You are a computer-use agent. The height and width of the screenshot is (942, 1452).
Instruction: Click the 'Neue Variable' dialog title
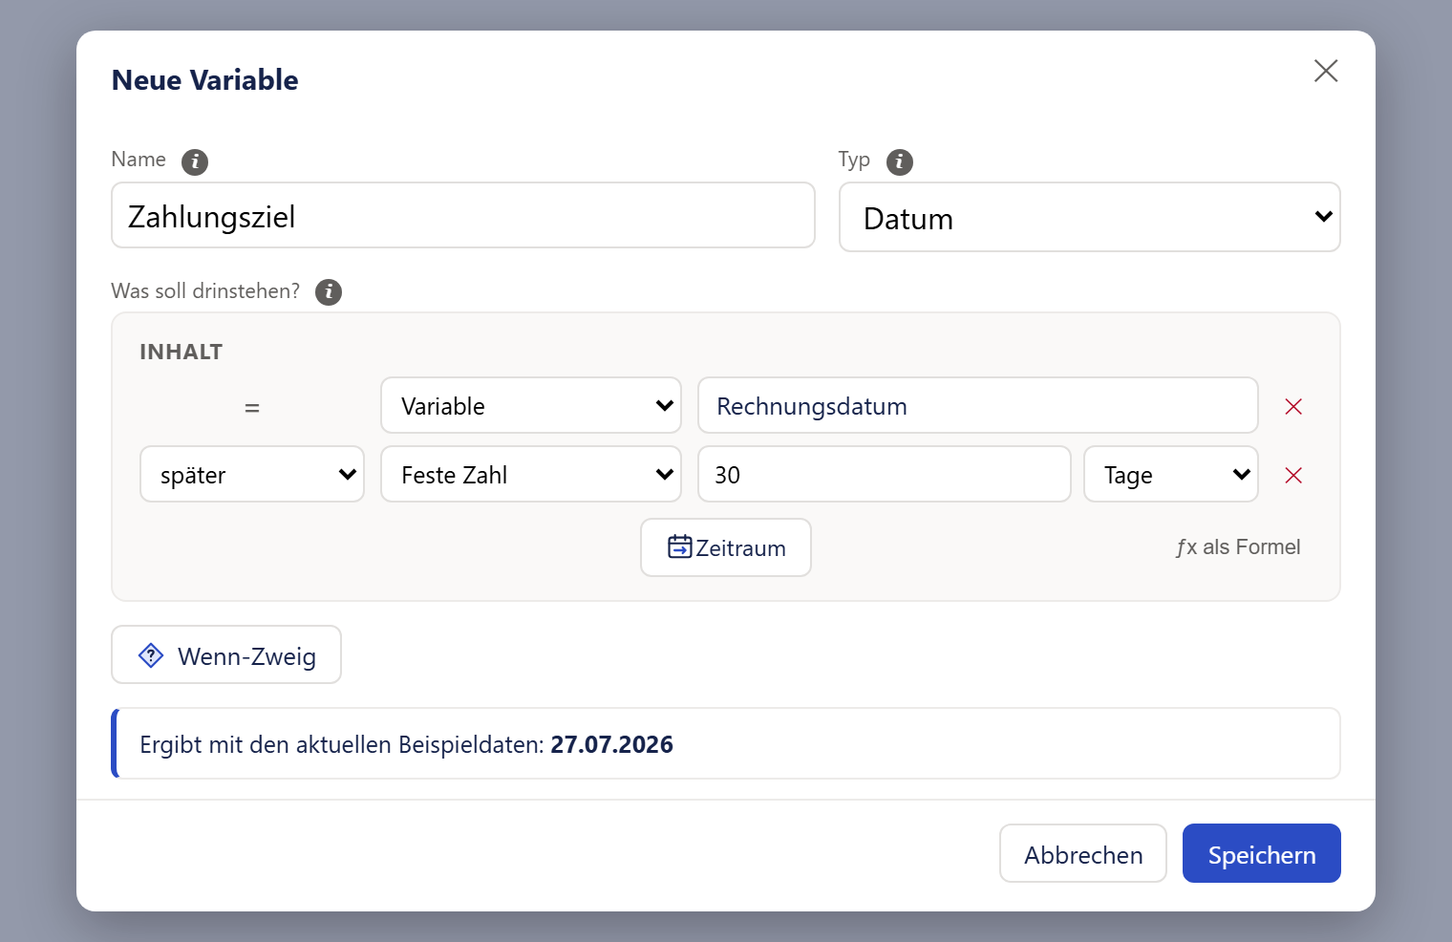point(205,80)
